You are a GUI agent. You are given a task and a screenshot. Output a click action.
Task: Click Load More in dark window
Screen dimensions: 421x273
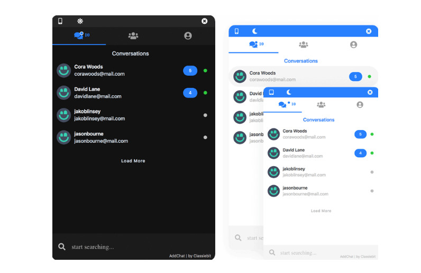click(x=133, y=161)
